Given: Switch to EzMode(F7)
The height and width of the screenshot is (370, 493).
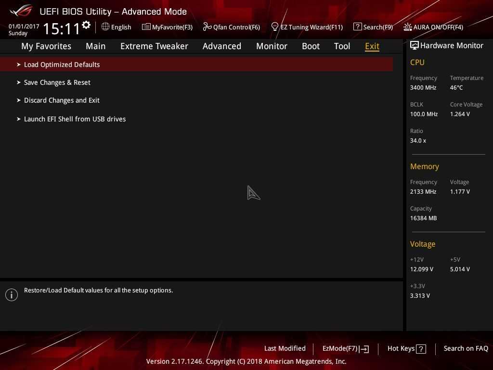Looking at the screenshot, I should 345,349.
